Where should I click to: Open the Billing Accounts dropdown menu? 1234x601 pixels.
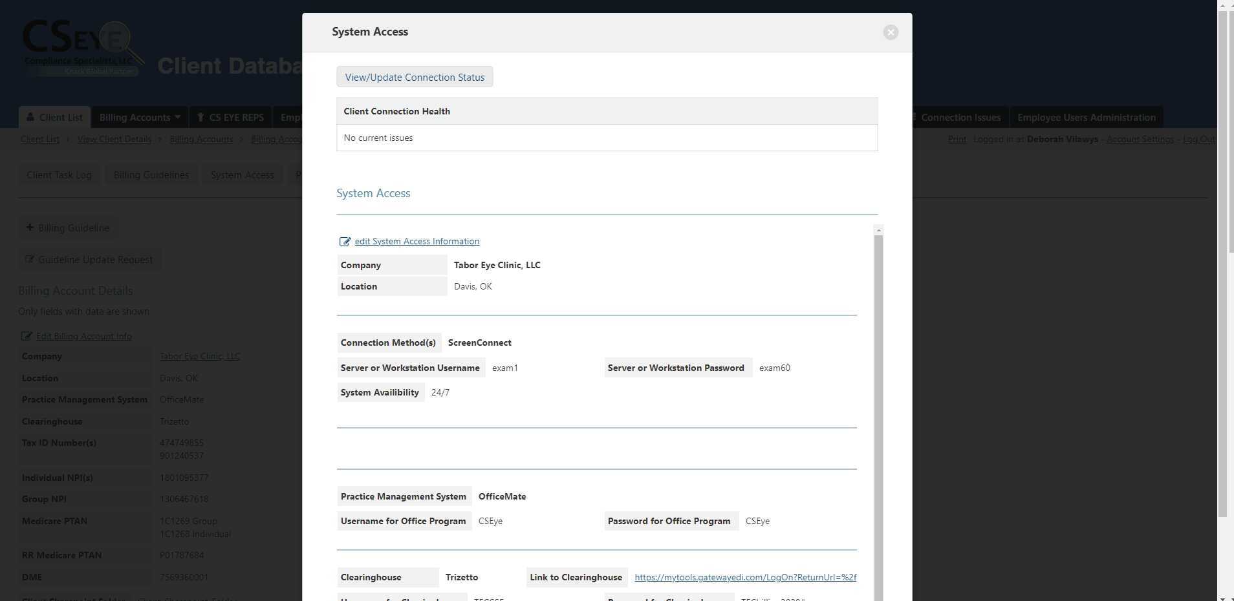point(138,117)
